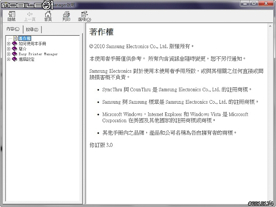Click the purple book icon beside 進階設定
Screen dimensions: 276x207
point(15,59)
